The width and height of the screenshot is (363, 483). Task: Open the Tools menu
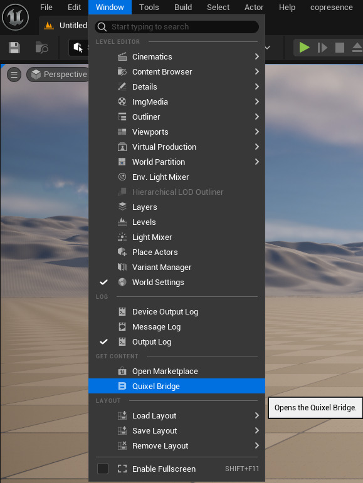pyautogui.click(x=149, y=7)
